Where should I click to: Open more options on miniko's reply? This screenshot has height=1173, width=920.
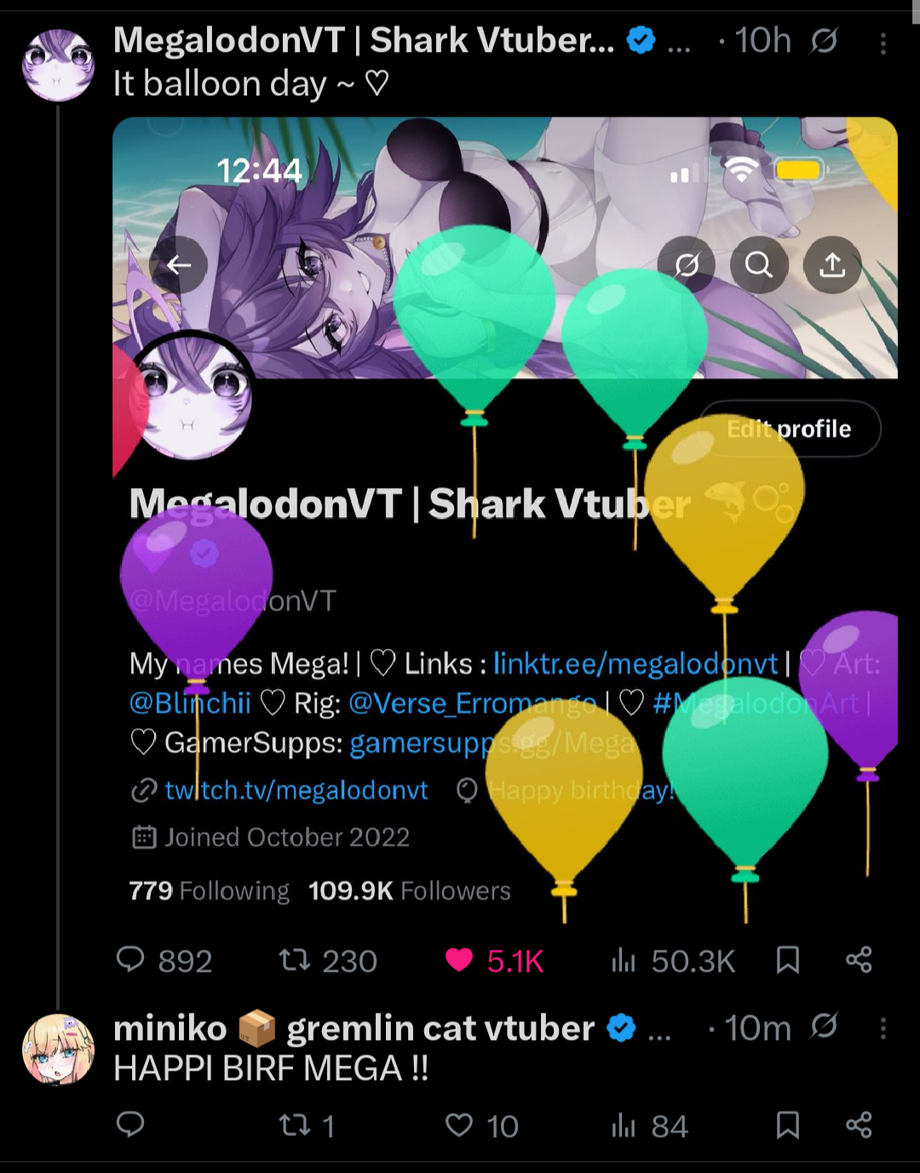coord(883,1028)
